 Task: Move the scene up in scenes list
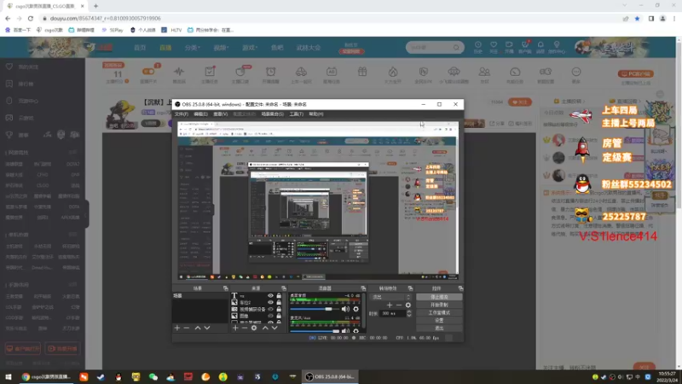pos(198,328)
